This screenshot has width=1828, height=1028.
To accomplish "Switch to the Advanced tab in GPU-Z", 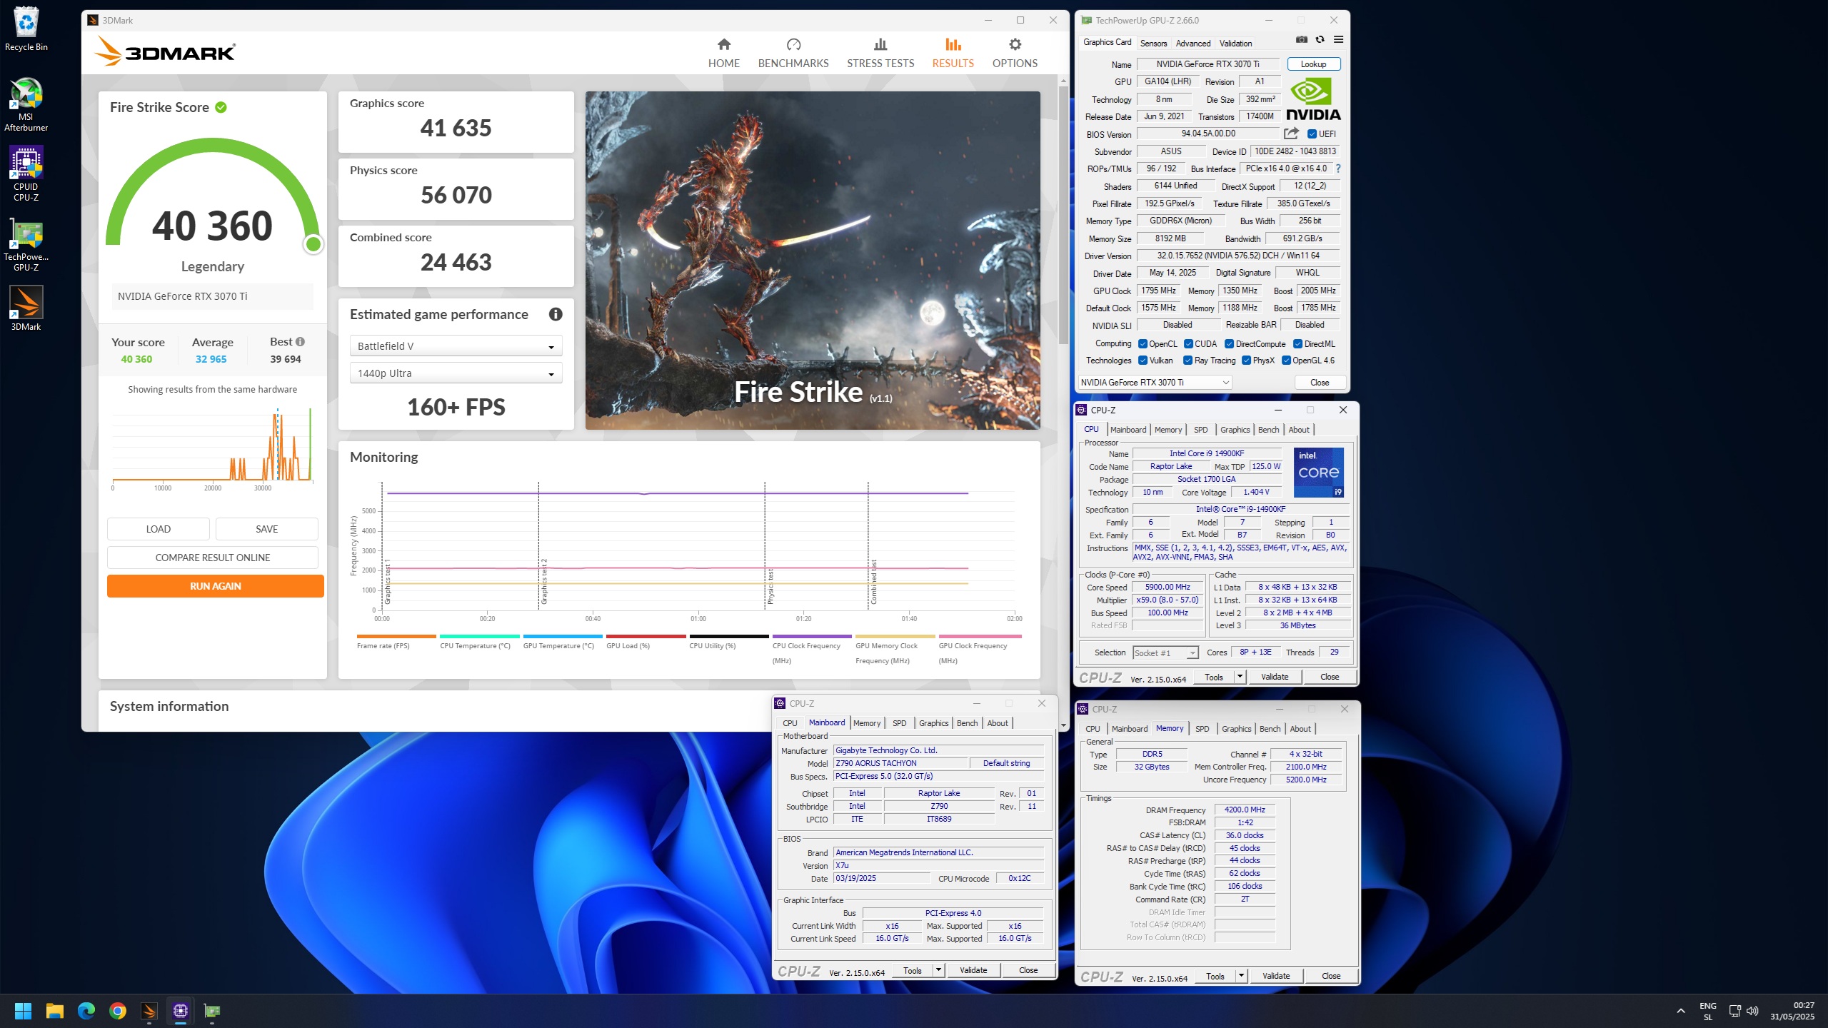I will (x=1193, y=43).
